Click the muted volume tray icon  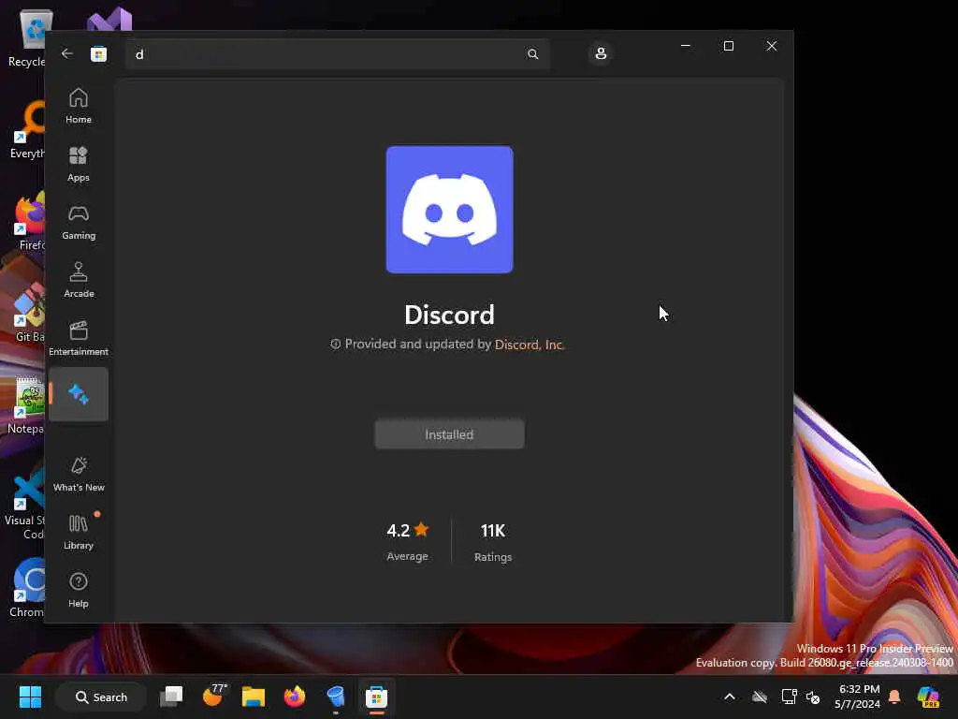click(813, 697)
